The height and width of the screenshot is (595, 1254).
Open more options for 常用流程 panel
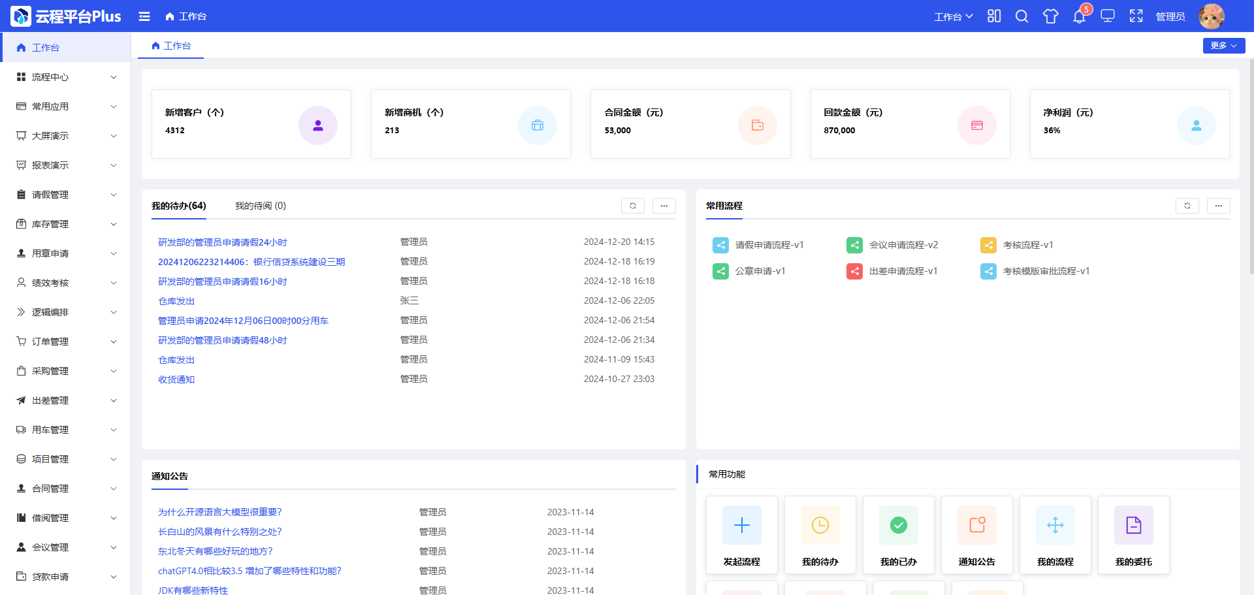click(1219, 206)
